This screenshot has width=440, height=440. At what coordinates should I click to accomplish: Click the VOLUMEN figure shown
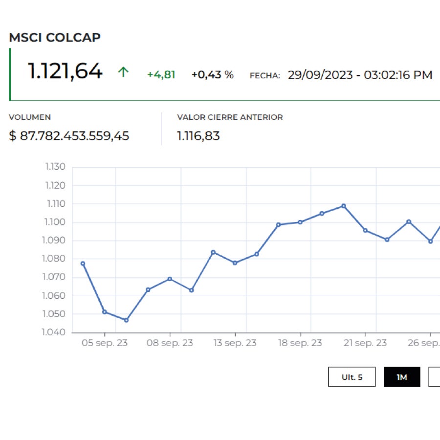pyautogui.click(x=69, y=136)
